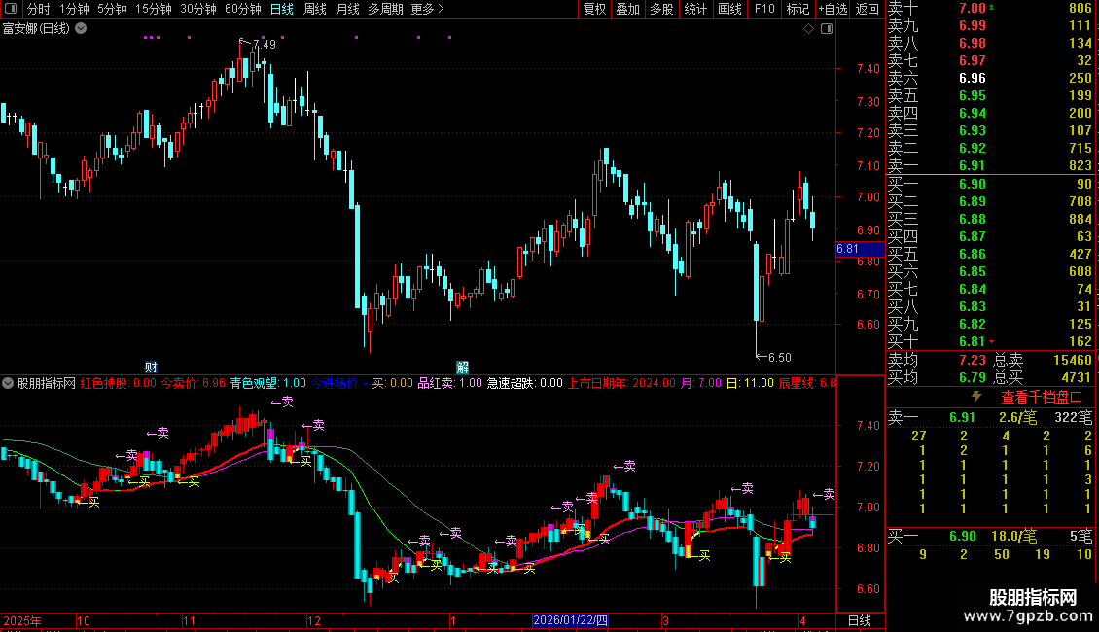Click the diamond icon above the price chart
This screenshot has width=1099, height=632.
tap(808, 29)
